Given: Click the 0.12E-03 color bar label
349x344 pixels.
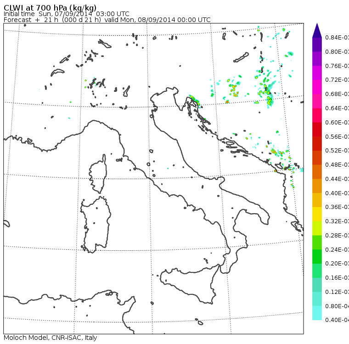Looking at the screenshot, I should 337,292.
